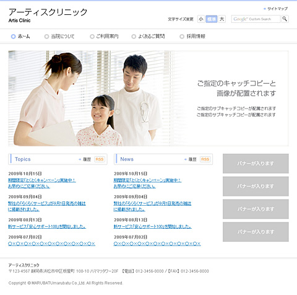297x295 pixels.
Task: Open the News RSS feed icon
Action: (205, 159)
